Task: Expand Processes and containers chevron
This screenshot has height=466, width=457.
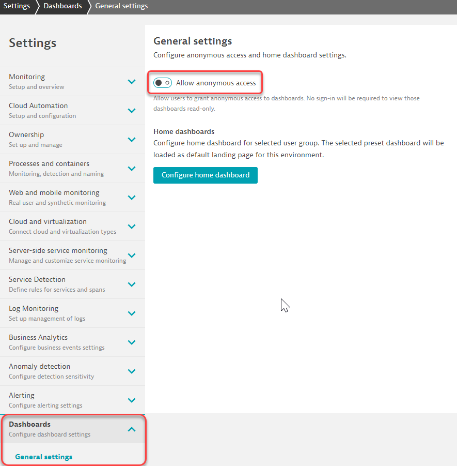Action: 132,169
